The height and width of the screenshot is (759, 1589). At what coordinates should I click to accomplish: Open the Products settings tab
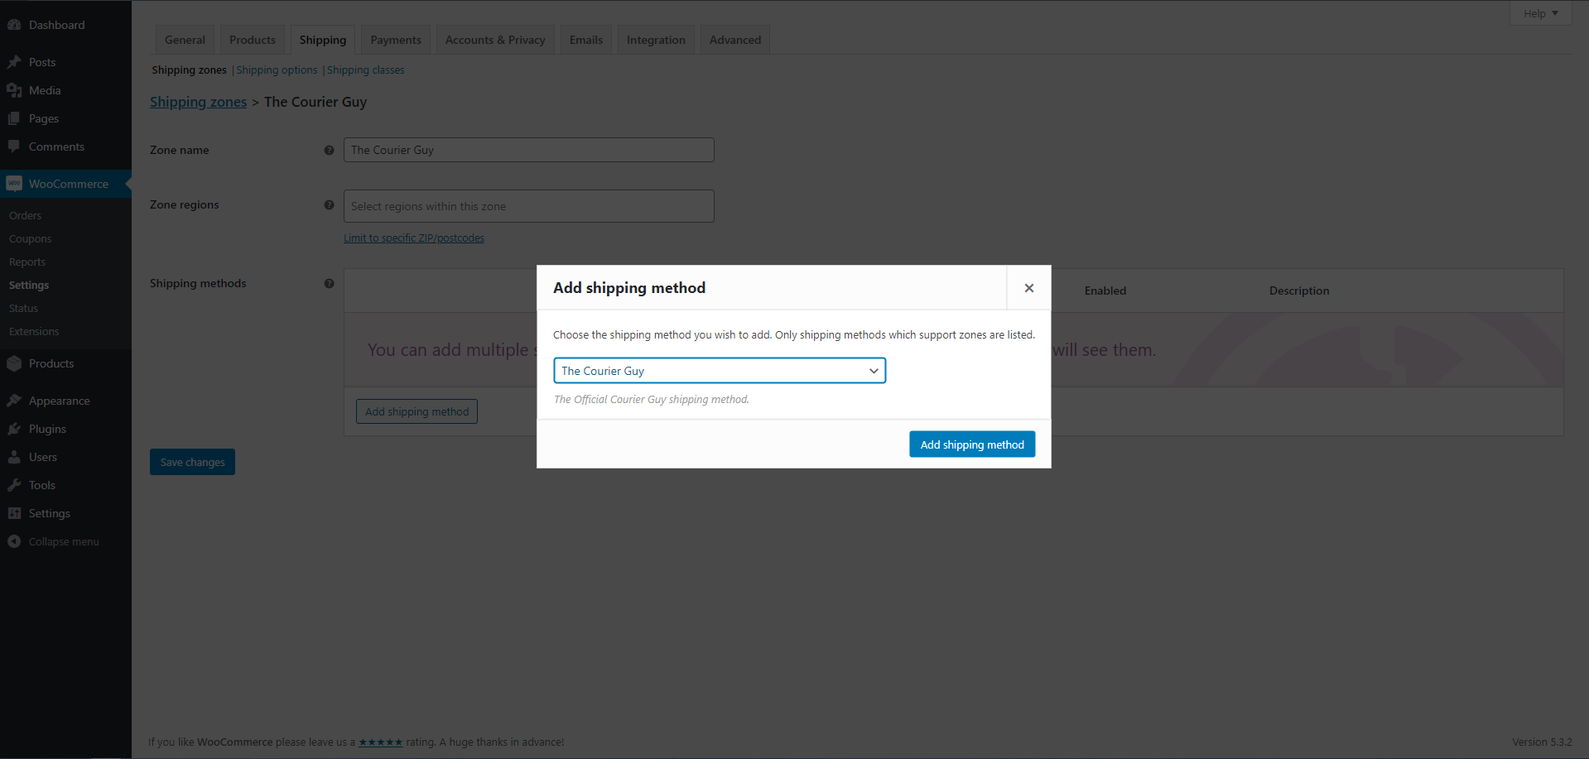click(253, 40)
